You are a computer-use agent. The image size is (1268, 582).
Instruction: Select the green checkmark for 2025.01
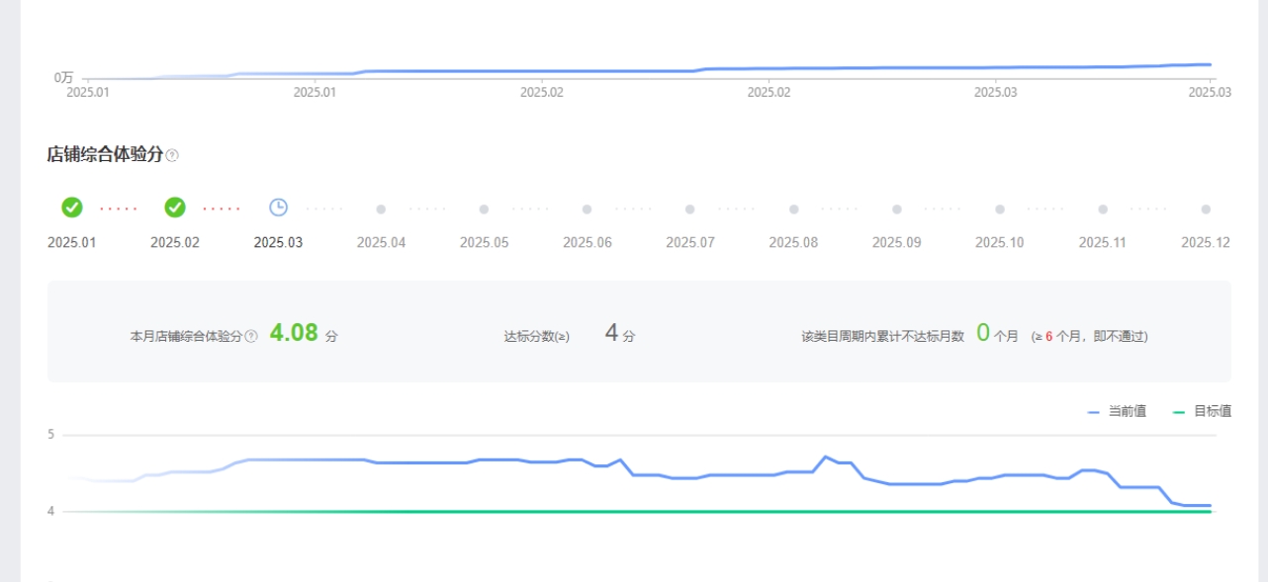click(71, 208)
